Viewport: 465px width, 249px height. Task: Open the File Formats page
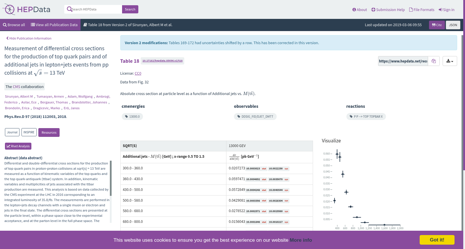tap(422, 10)
